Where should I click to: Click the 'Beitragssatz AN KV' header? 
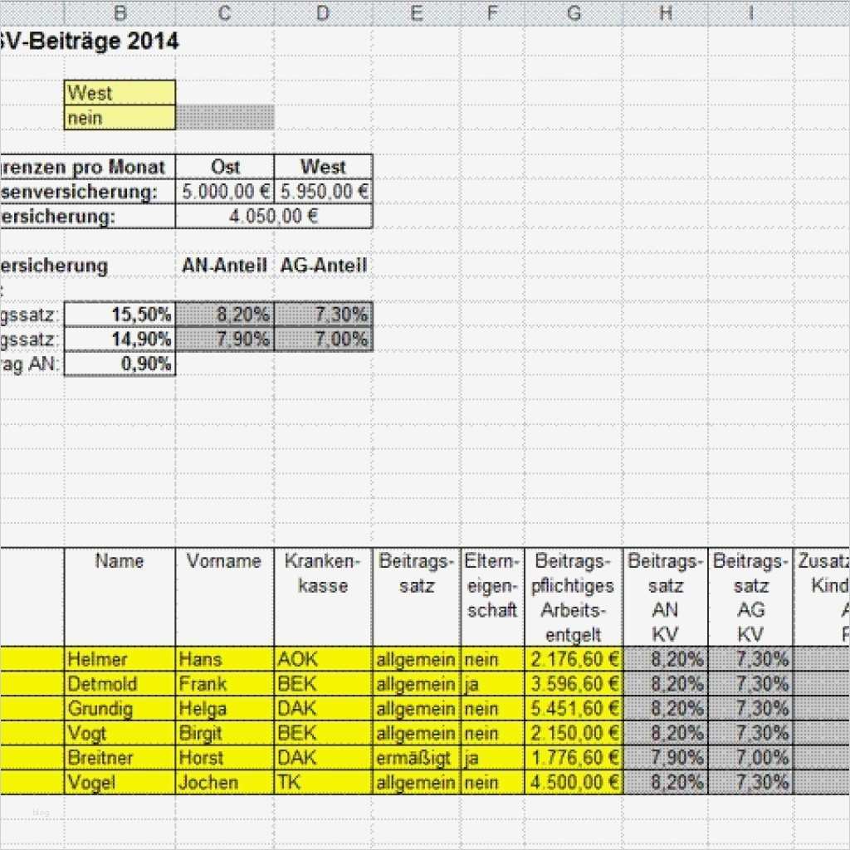[666, 597]
